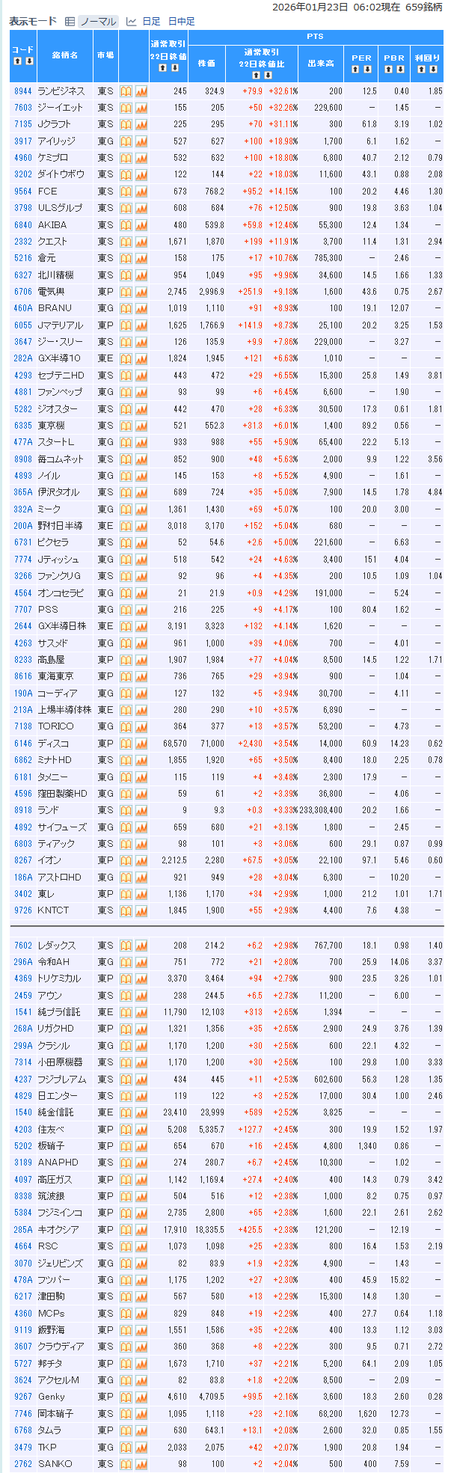Open the chart icon for ランビジネス
The height and width of the screenshot is (1473, 454).
coord(141,91)
